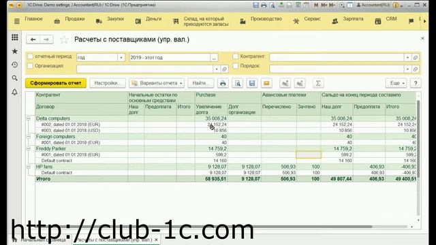The height and width of the screenshot is (245, 436).
Task: Open the Главное section
Action: 33,19
